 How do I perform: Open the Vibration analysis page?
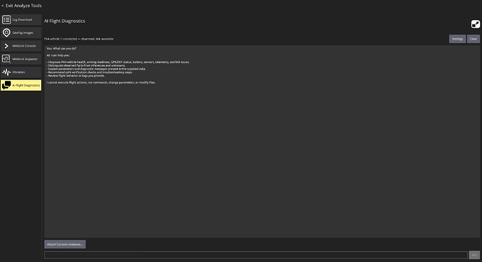point(21,72)
